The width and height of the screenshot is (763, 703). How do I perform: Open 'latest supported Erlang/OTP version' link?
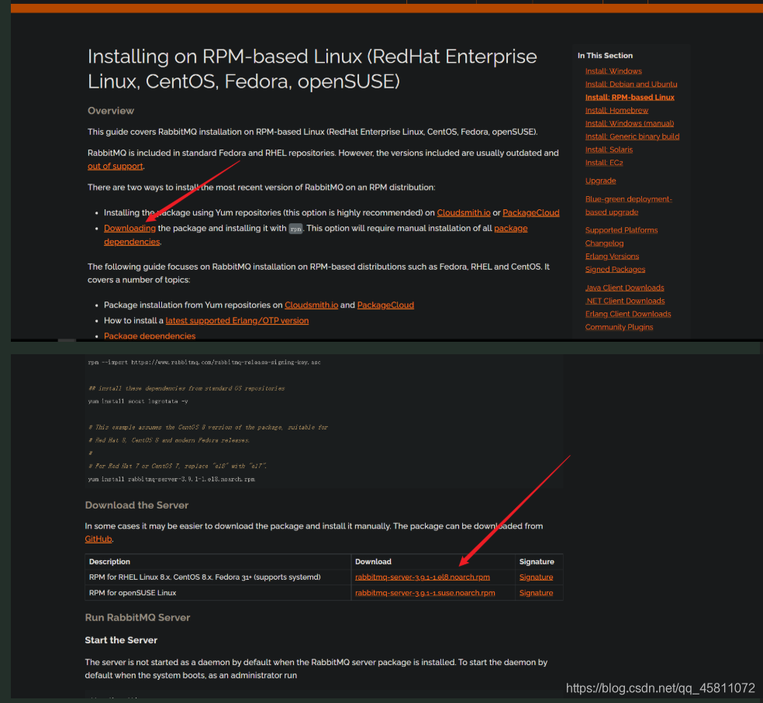(x=237, y=321)
